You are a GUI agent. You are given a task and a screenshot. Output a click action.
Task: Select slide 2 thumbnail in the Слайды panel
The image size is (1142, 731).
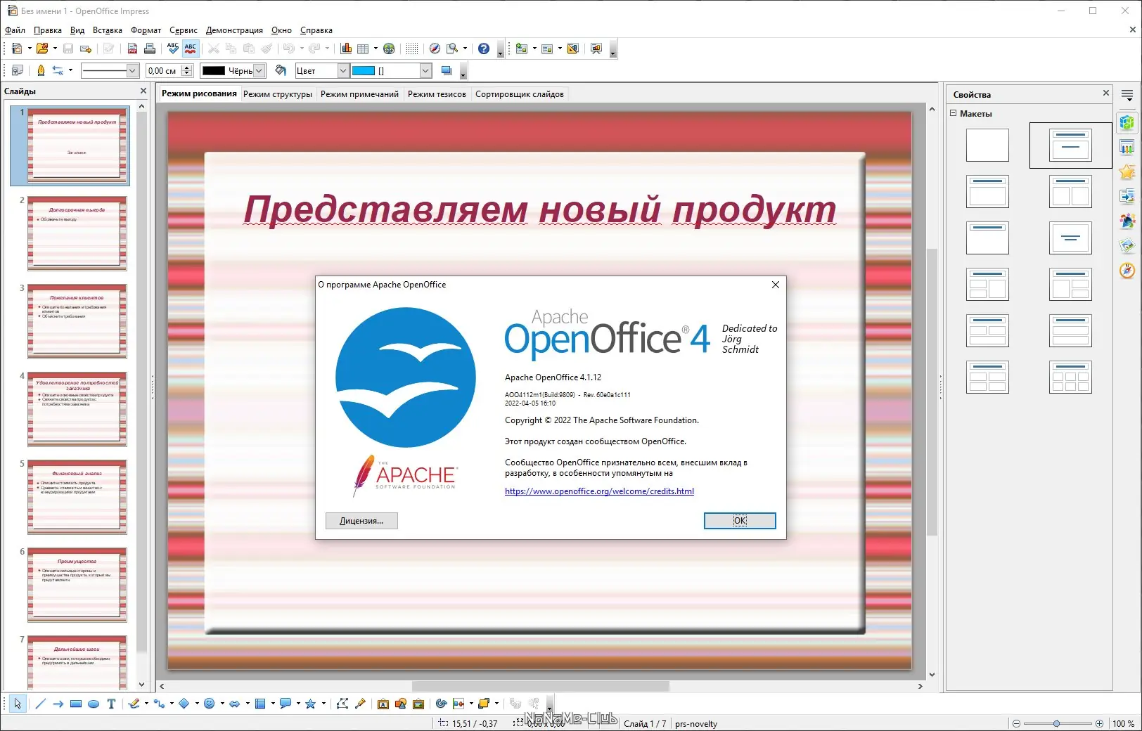coord(77,233)
